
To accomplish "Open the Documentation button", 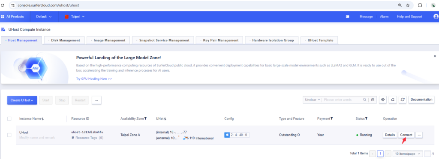I will pyautogui.click(x=421, y=100).
